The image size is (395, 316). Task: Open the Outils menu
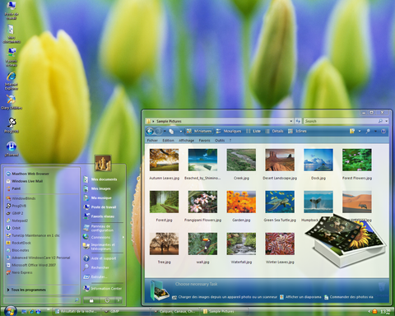click(220, 140)
